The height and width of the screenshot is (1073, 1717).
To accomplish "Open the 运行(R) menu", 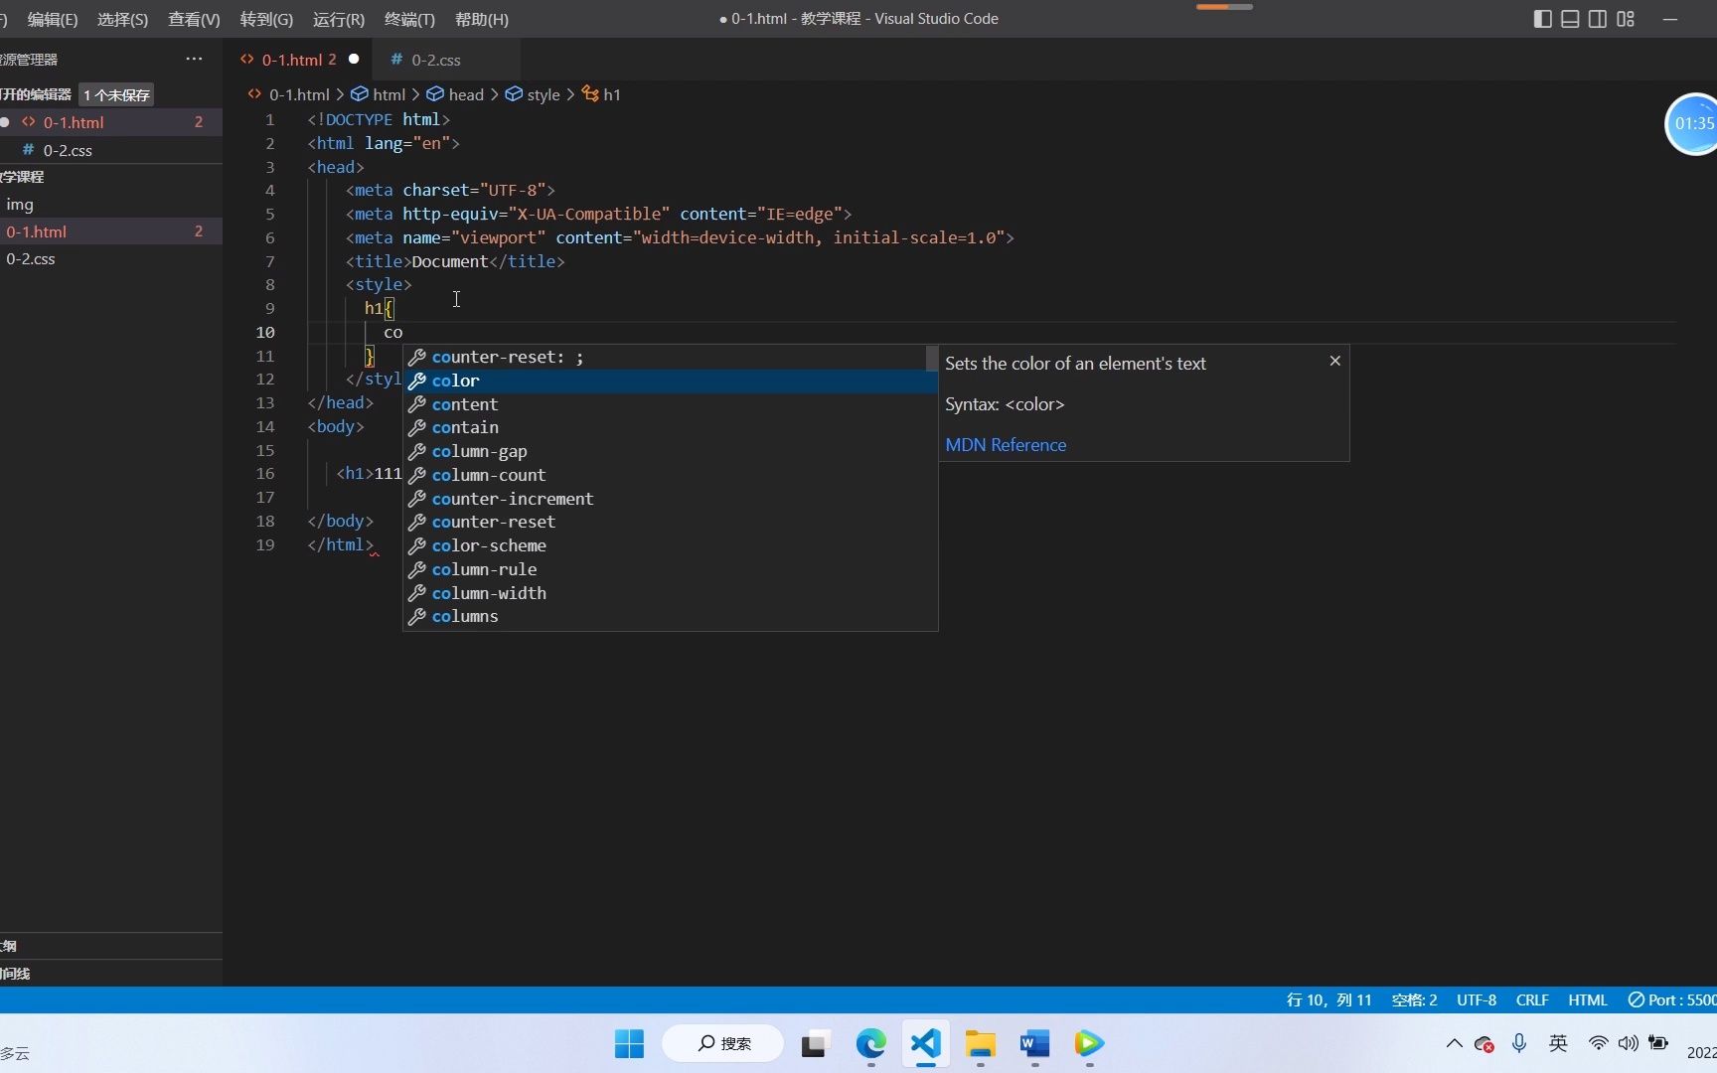I will tap(338, 19).
